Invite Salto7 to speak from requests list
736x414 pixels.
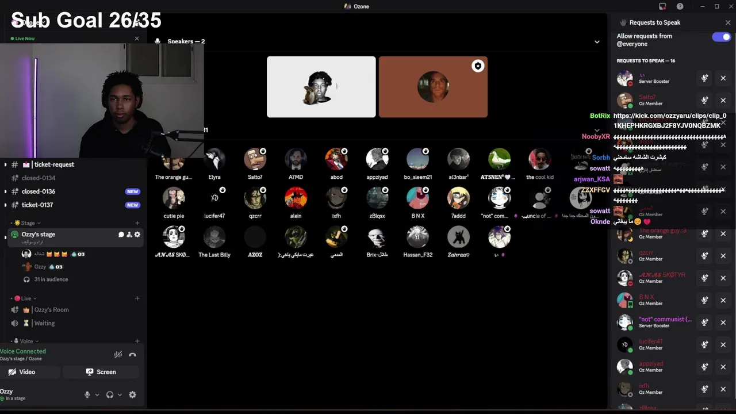(x=704, y=100)
